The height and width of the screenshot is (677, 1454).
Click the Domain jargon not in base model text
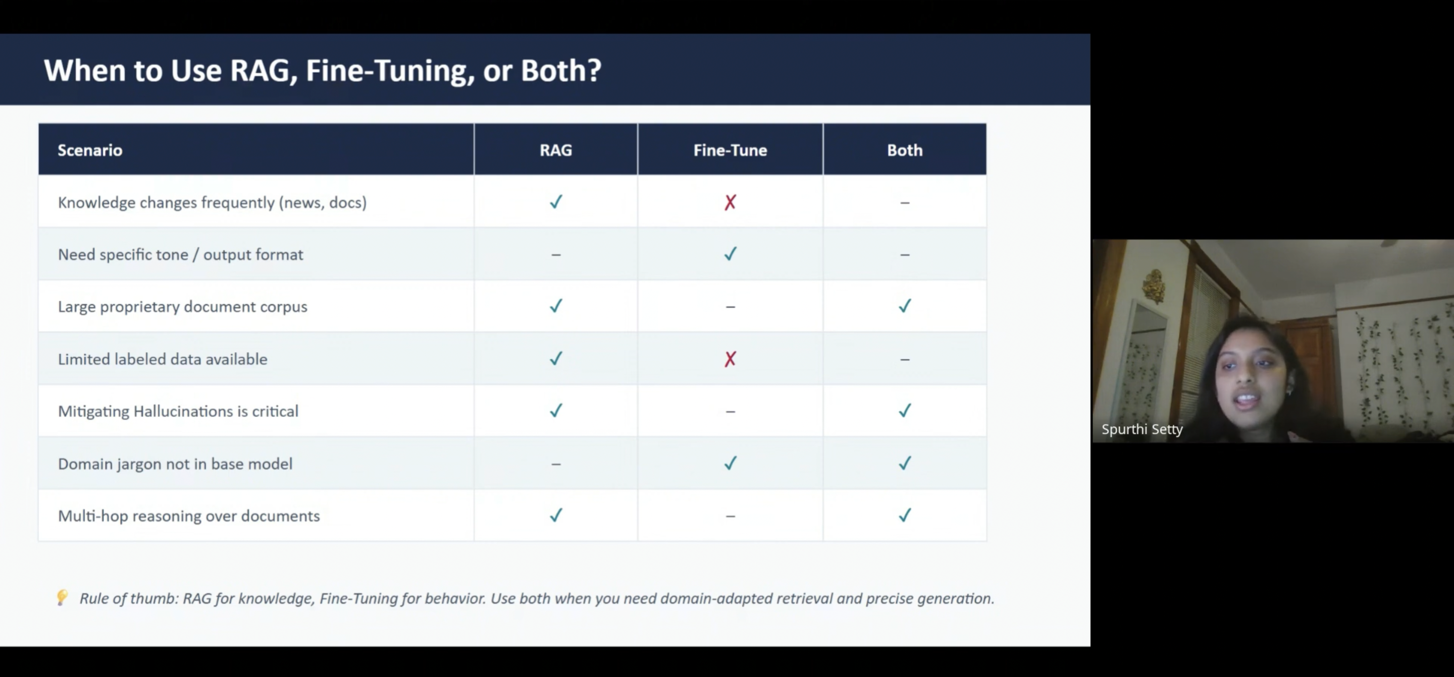click(x=175, y=464)
